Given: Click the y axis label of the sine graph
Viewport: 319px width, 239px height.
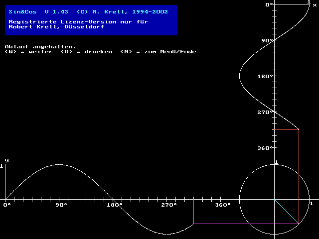Looking at the screenshot, I should (6, 160).
